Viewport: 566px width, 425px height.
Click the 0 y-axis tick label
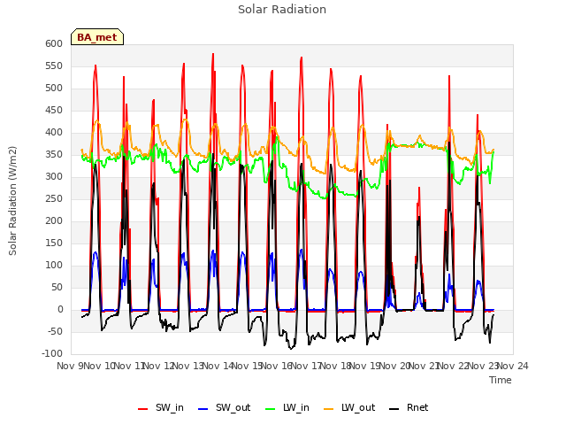click(60, 309)
